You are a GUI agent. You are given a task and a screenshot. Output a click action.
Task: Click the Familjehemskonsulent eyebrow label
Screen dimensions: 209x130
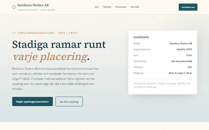(45, 33)
